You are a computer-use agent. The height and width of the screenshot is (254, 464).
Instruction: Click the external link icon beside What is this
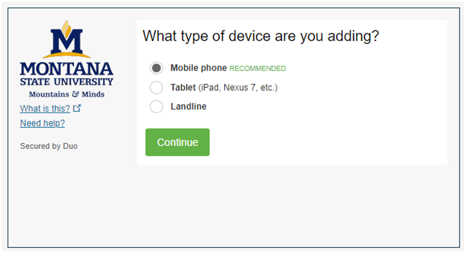[76, 109]
